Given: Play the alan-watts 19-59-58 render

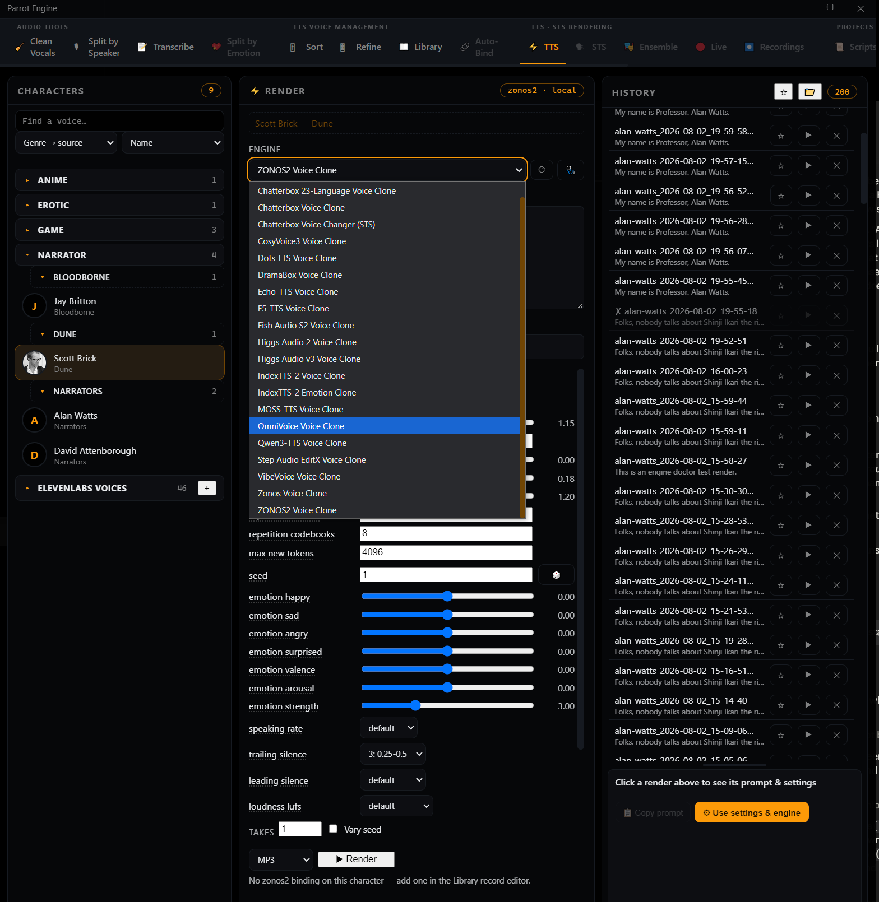Looking at the screenshot, I should click(x=808, y=135).
